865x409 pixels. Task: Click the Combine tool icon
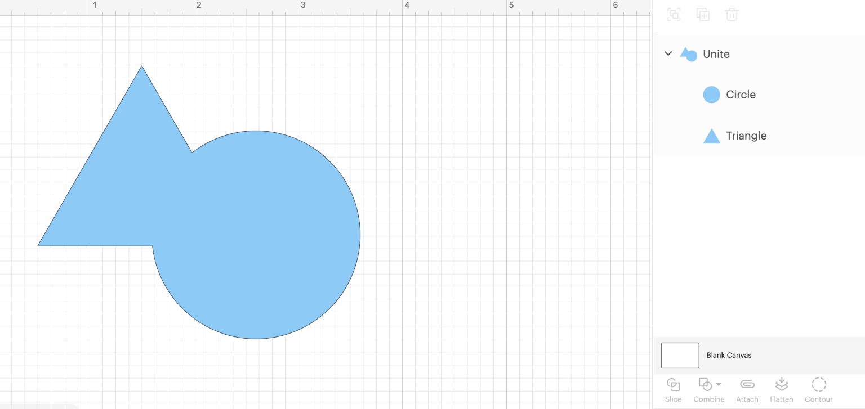tap(705, 384)
